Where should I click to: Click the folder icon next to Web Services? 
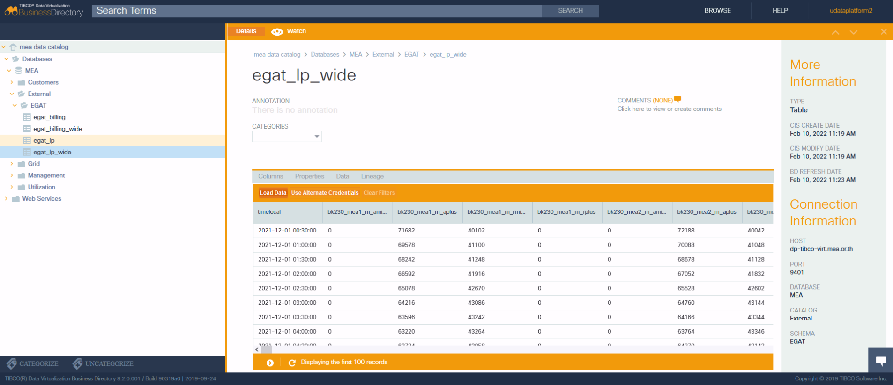[x=16, y=199]
